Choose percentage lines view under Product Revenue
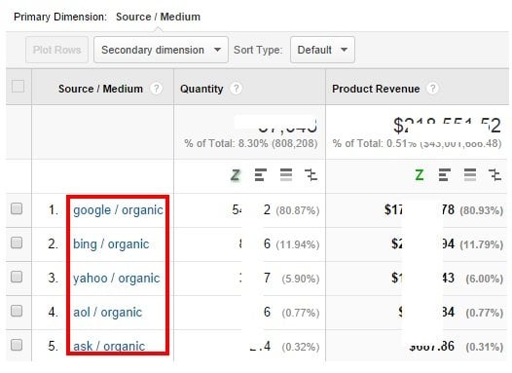Screen dimensions: 512x373 pyautogui.click(x=470, y=175)
